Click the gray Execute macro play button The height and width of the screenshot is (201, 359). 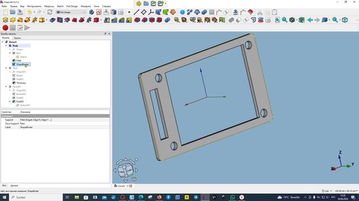(27, 28)
